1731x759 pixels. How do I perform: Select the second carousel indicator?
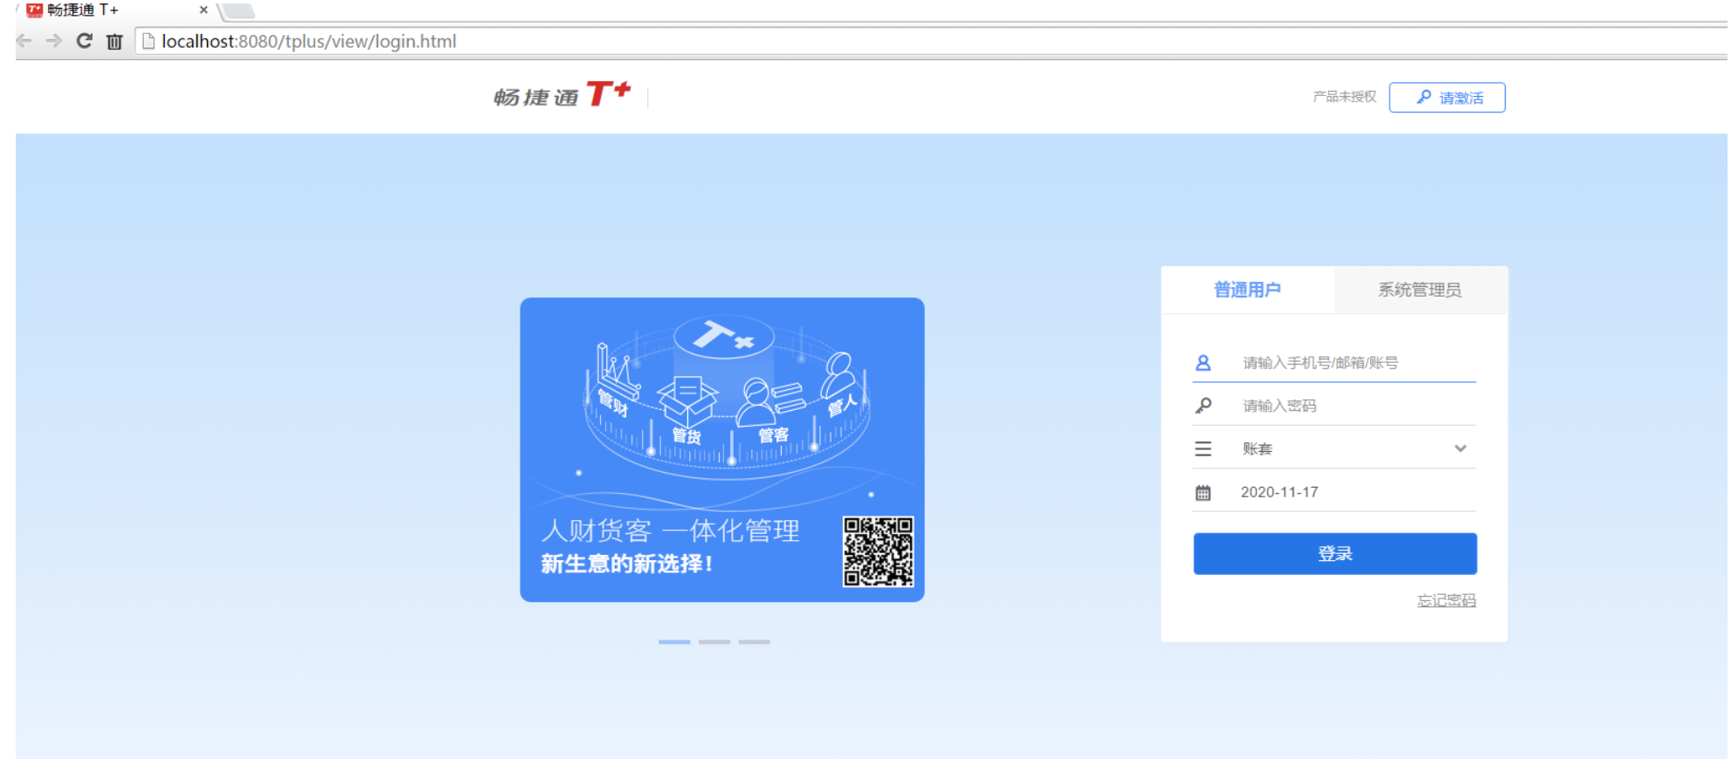714,642
